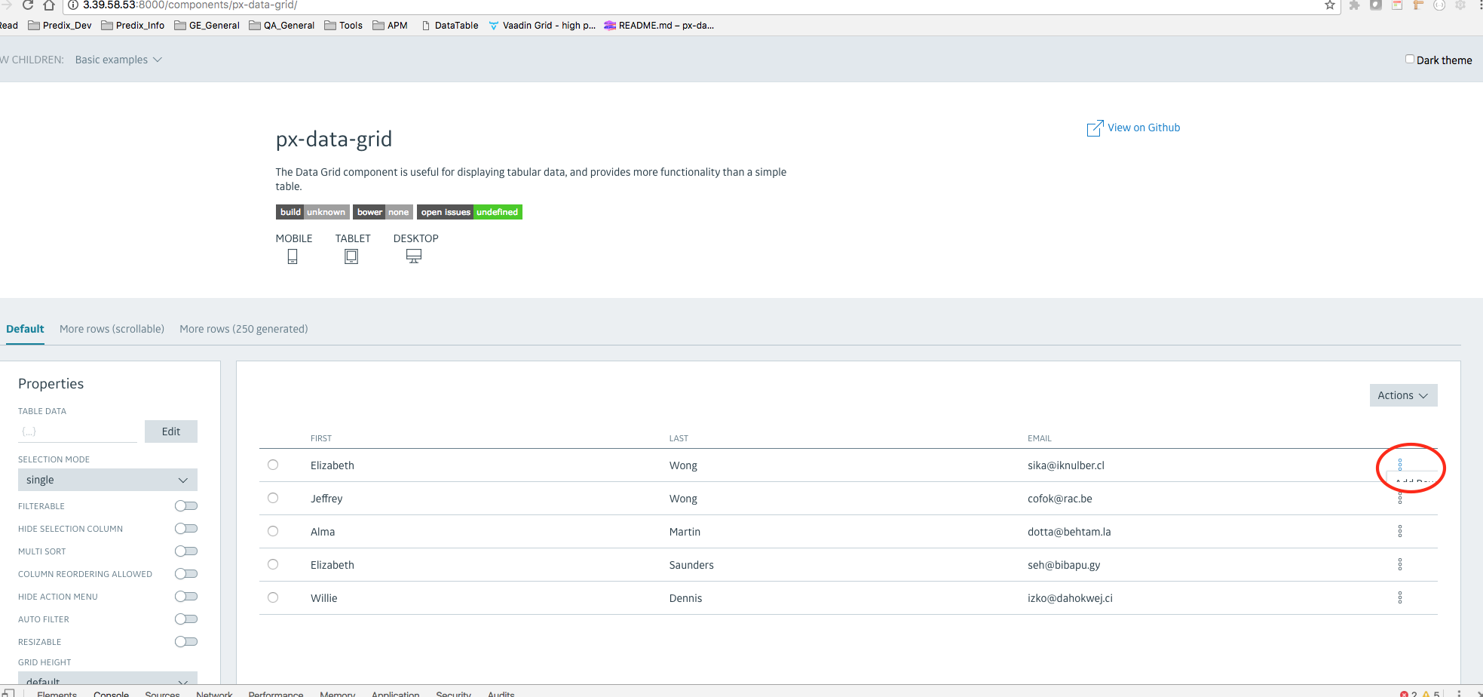Viewport: 1483px width, 697px height.
Task: Open the Vaadin Grid bookmark
Action: [542, 25]
